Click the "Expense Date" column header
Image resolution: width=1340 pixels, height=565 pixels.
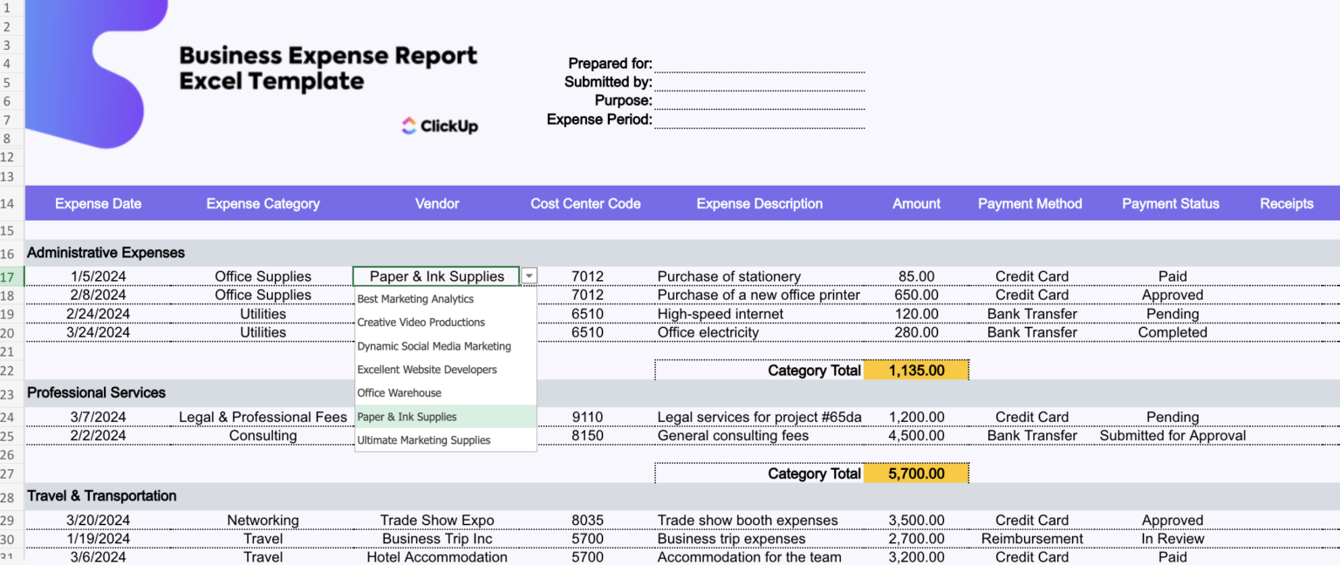tap(98, 203)
